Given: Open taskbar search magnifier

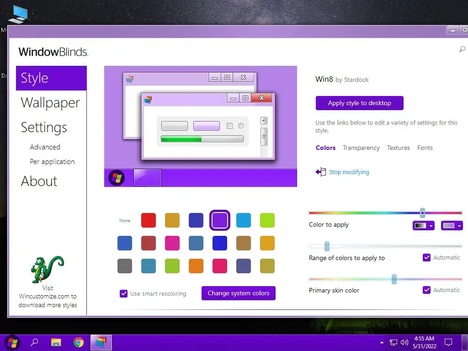Looking at the screenshot, I should [34, 342].
